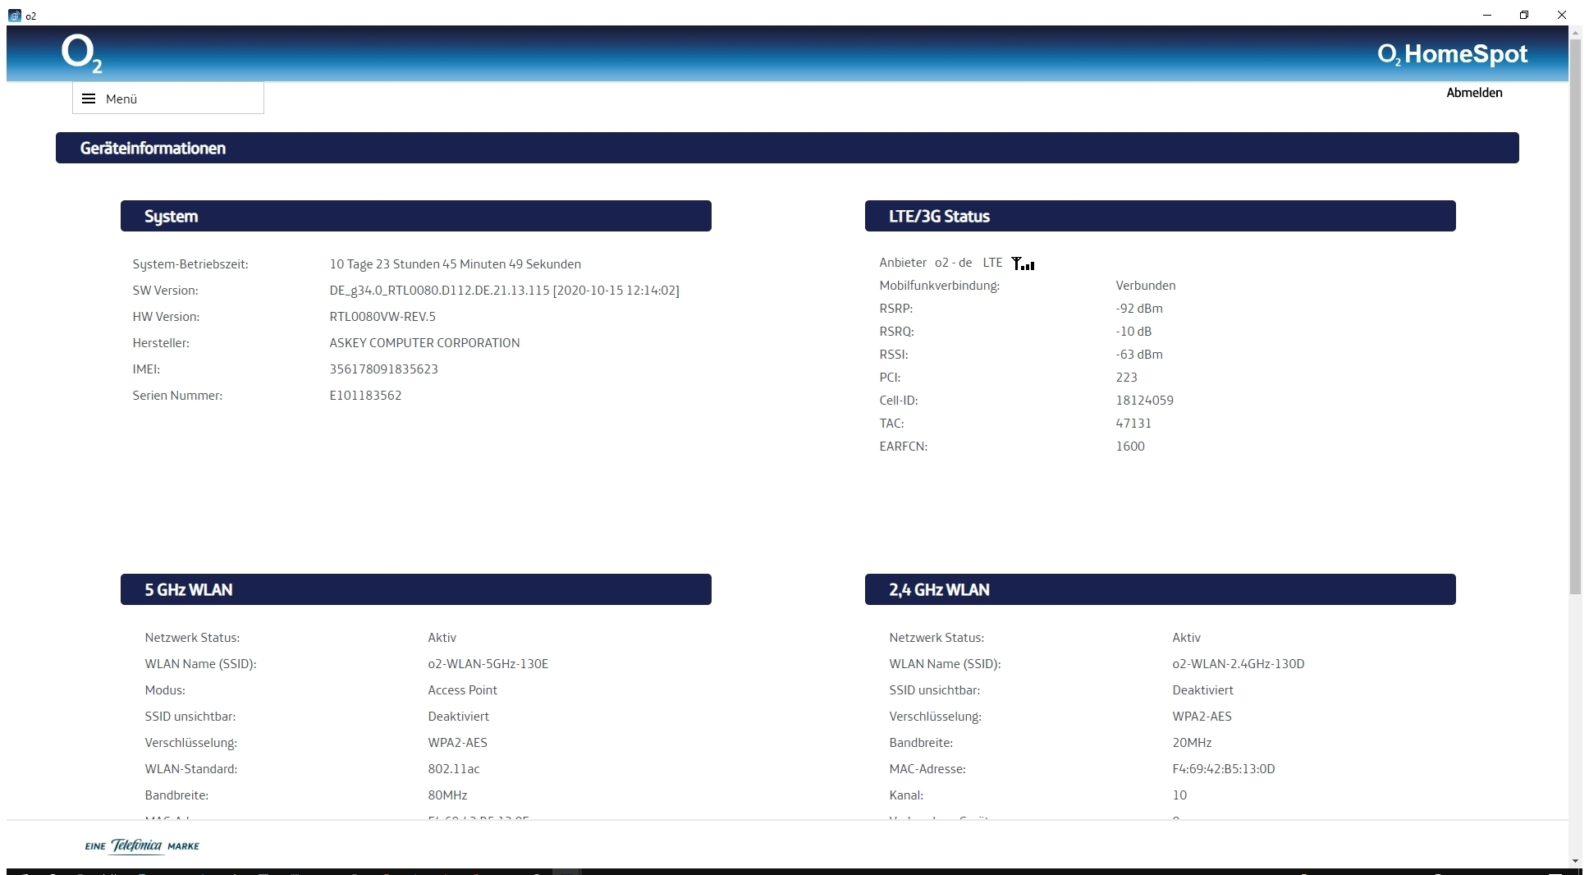Click the scrollbar down arrow
This screenshot has width=1589, height=875.
point(1575,861)
